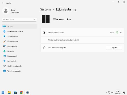Screen dimensions: 127x95
Task: Click the green Etkin checkmark icon
Action: point(117,32)
